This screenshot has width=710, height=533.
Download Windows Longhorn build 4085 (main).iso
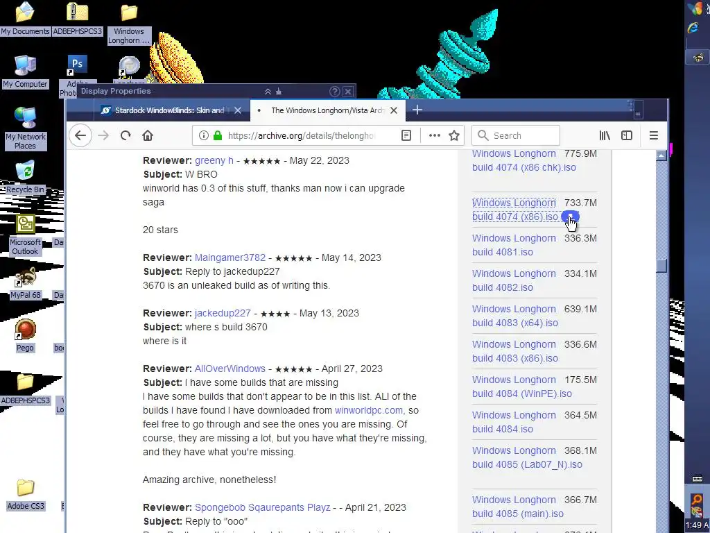point(517,507)
